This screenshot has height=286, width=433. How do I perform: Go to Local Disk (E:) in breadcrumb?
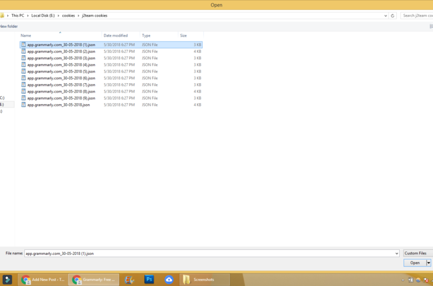click(x=43, y=16)
